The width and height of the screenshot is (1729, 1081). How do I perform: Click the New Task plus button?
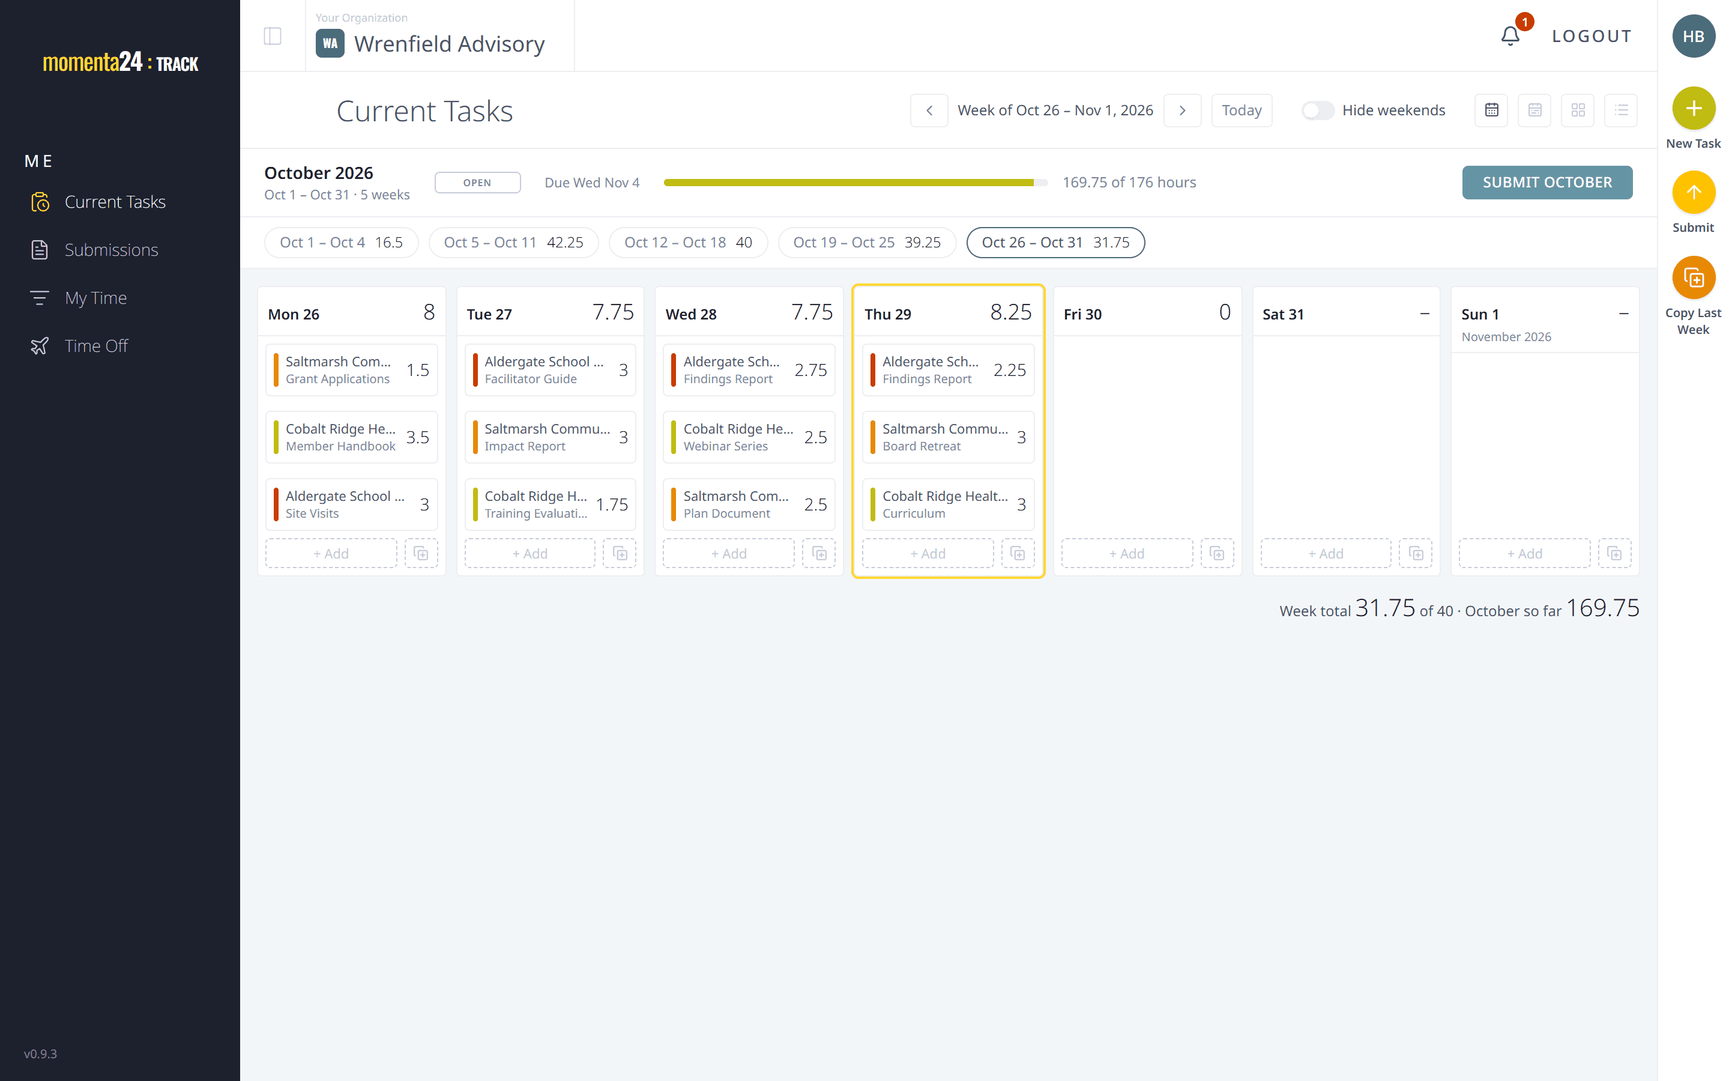click(x=1692, y=109)
